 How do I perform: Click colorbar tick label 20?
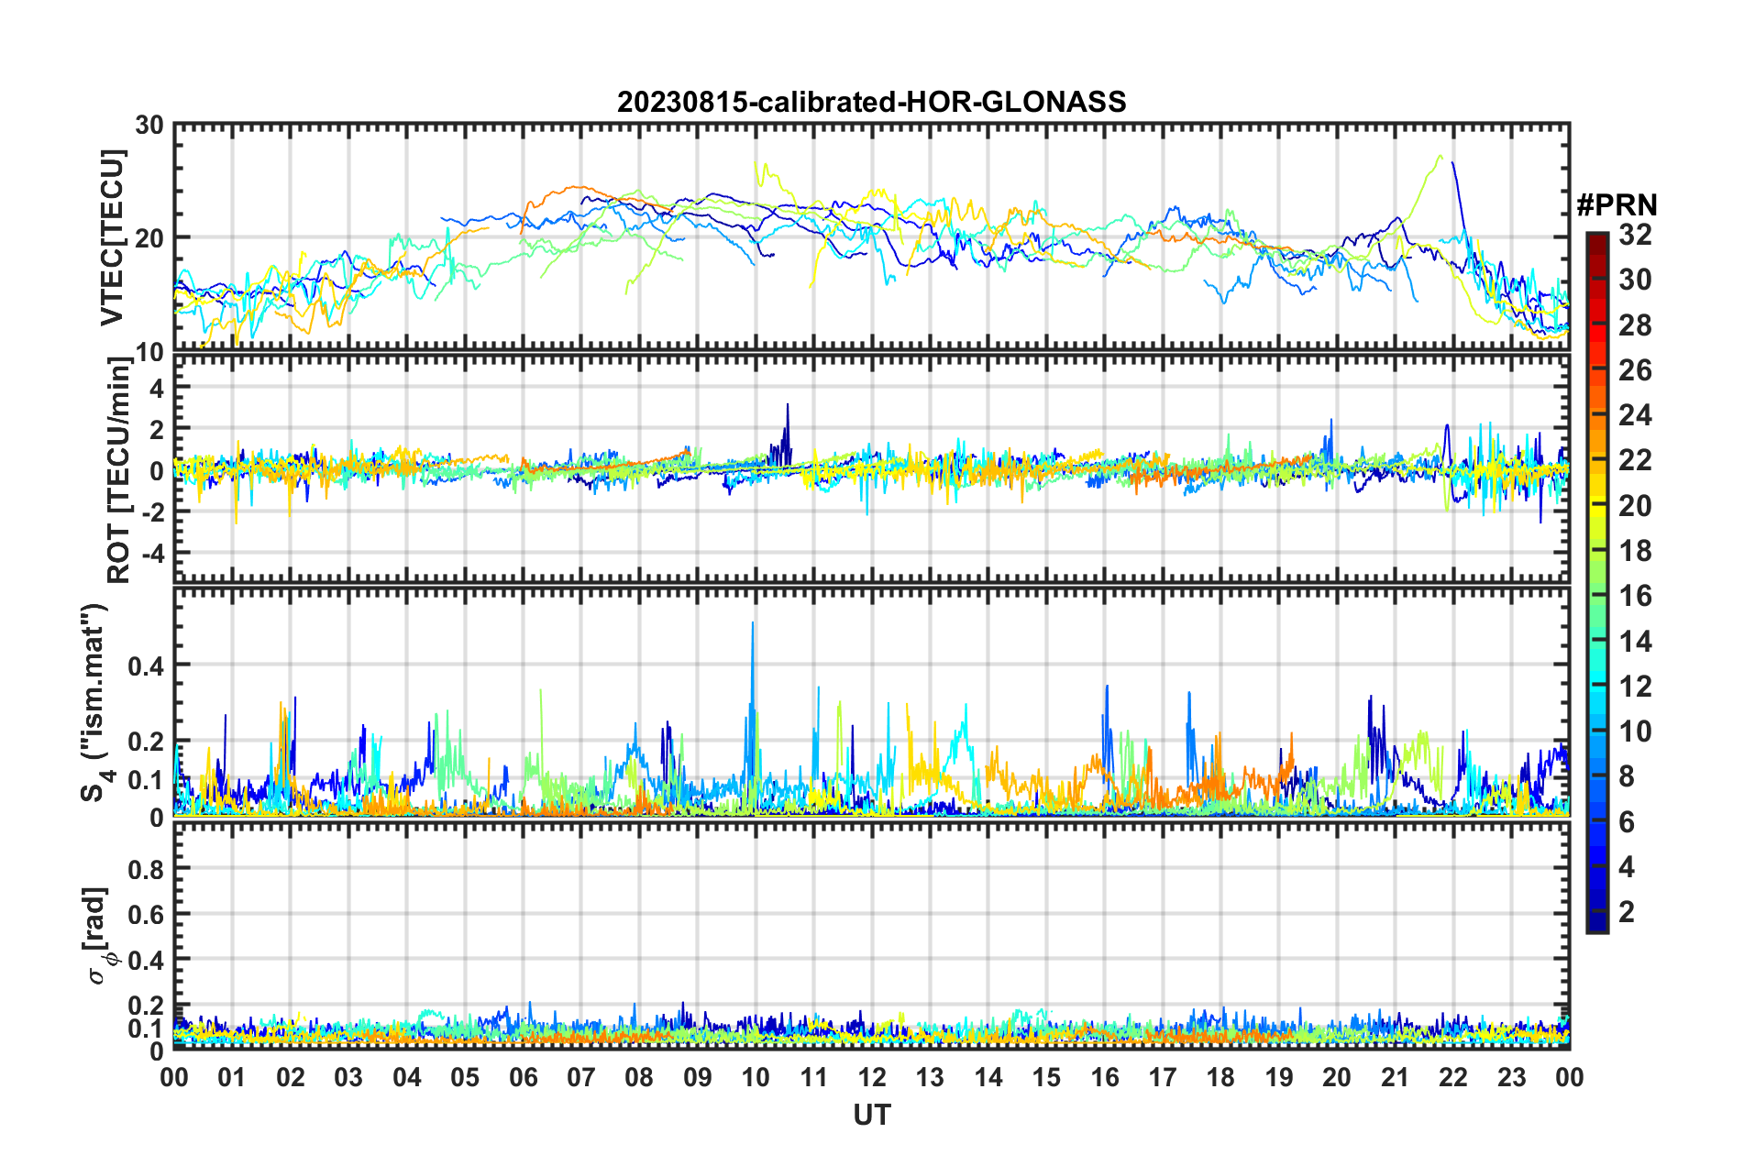(1635, 505)
